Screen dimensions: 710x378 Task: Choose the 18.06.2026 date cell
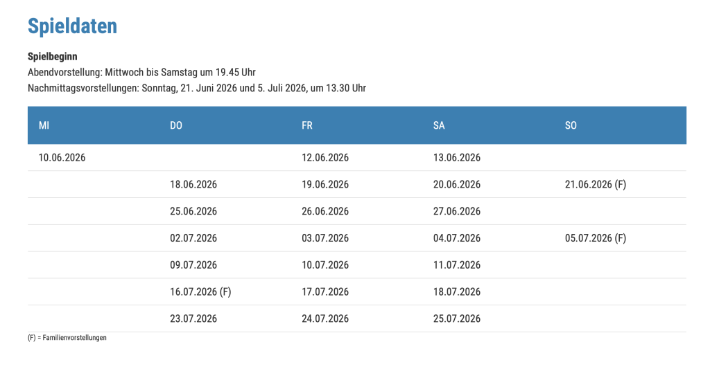pyautogui.click(x=193, y=184)
